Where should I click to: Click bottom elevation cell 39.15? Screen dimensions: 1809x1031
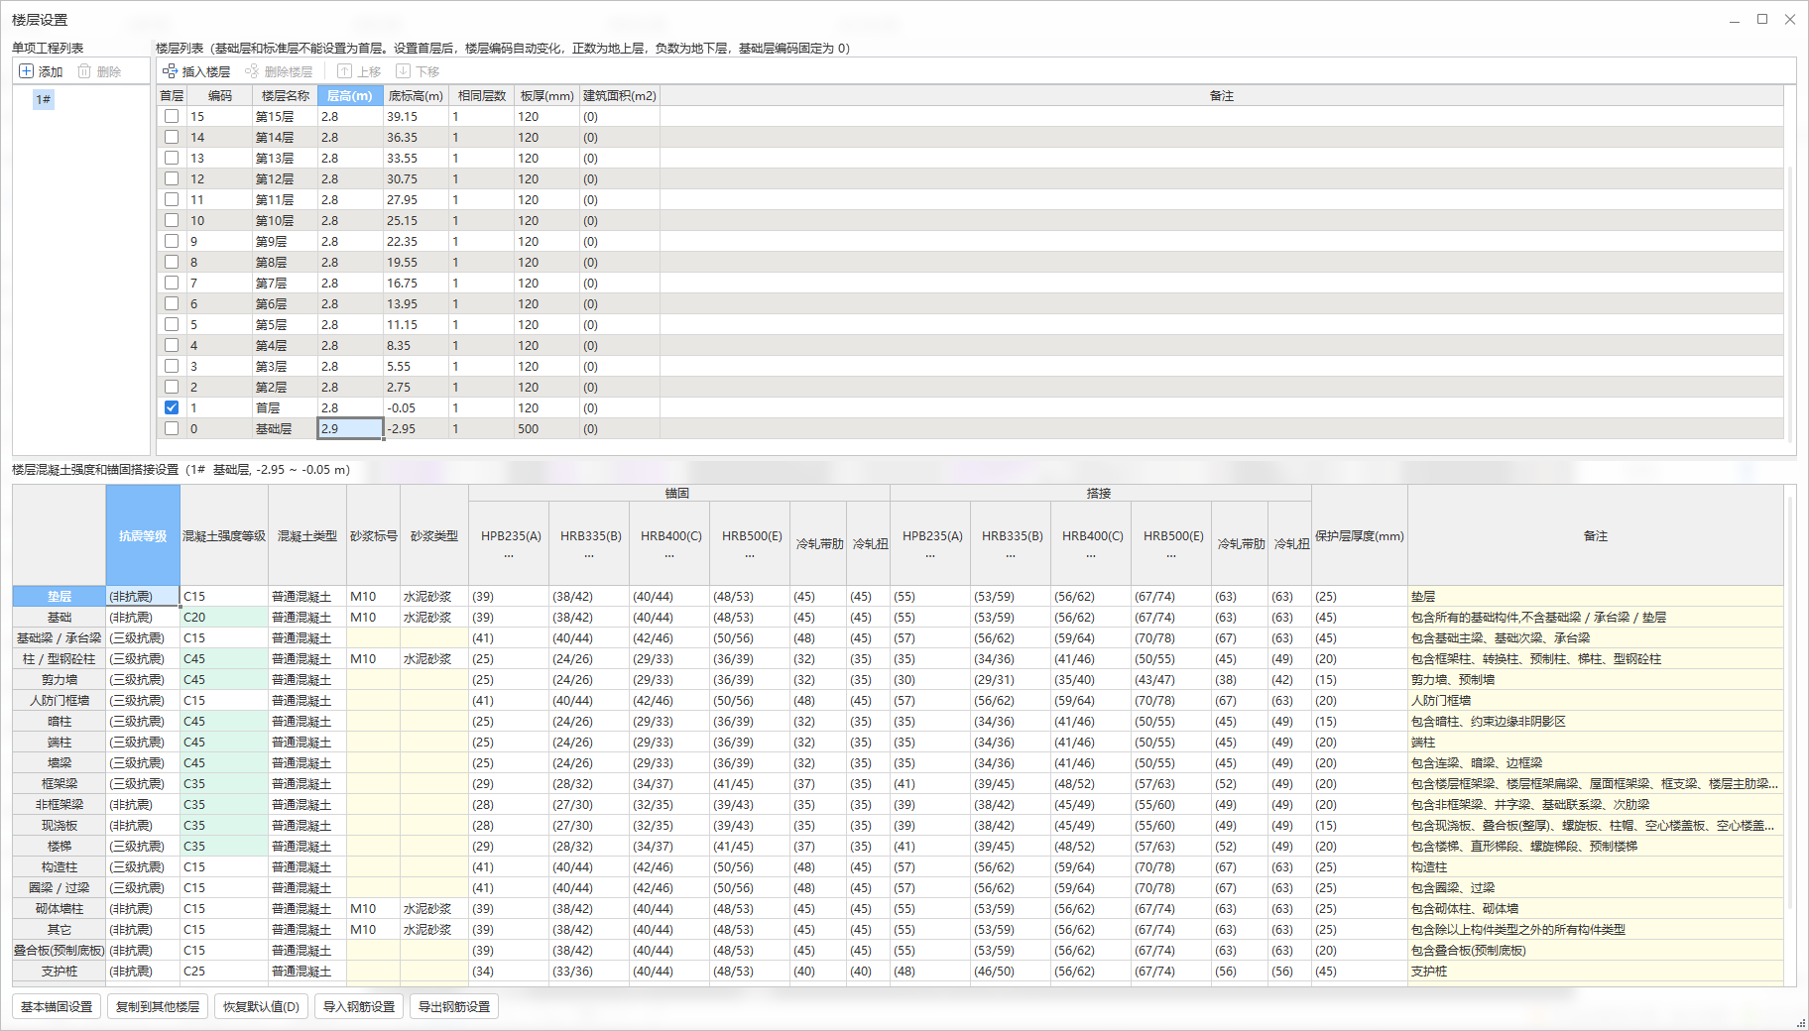pos(417,116)
